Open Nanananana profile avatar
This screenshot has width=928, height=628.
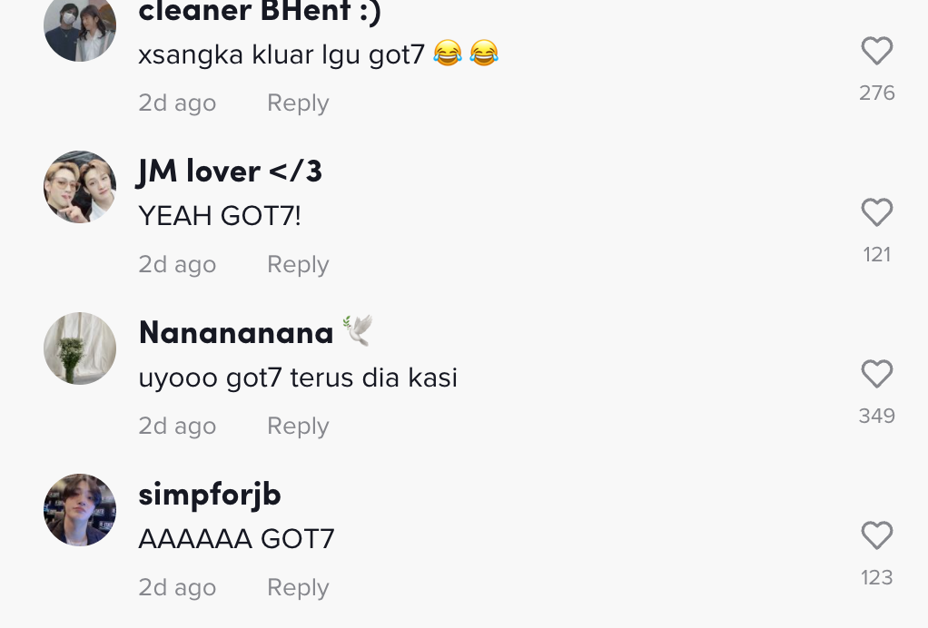[80, 348]
